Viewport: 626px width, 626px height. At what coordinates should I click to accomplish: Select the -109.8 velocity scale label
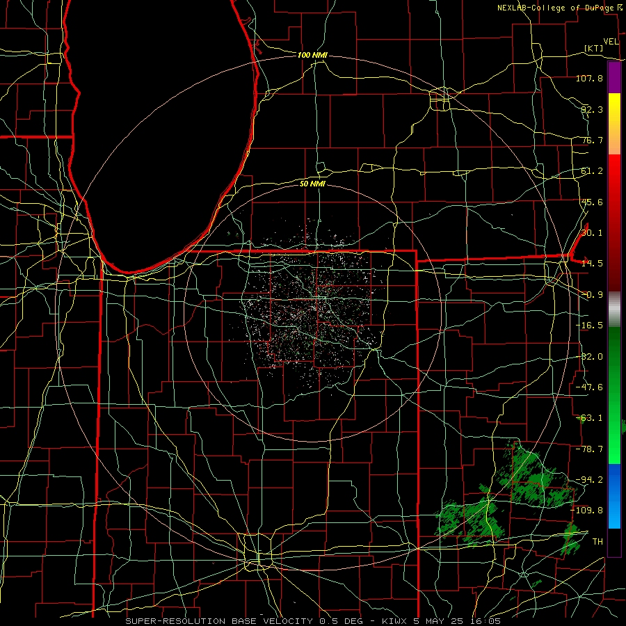[587, 511]
